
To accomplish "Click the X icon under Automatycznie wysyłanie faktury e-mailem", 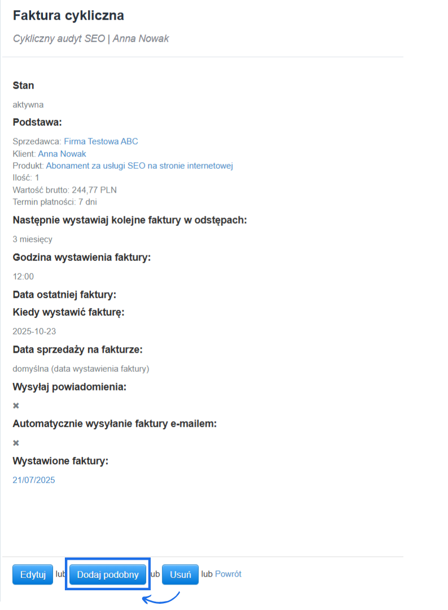I will pyautogui.click(x=16, y=443).
